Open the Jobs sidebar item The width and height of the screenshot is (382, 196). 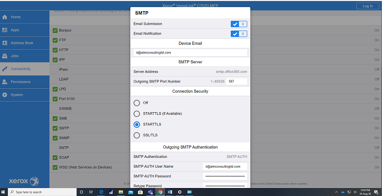point(24,56)
